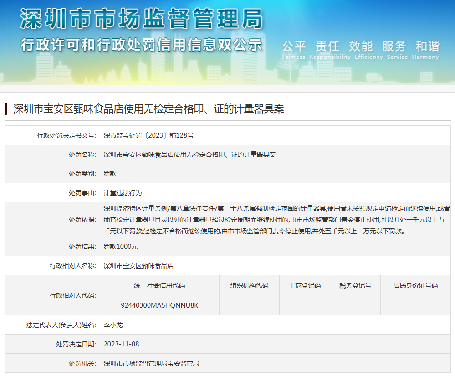
Task: Click the 处罚决定日期 label
Action: point(76,344)
